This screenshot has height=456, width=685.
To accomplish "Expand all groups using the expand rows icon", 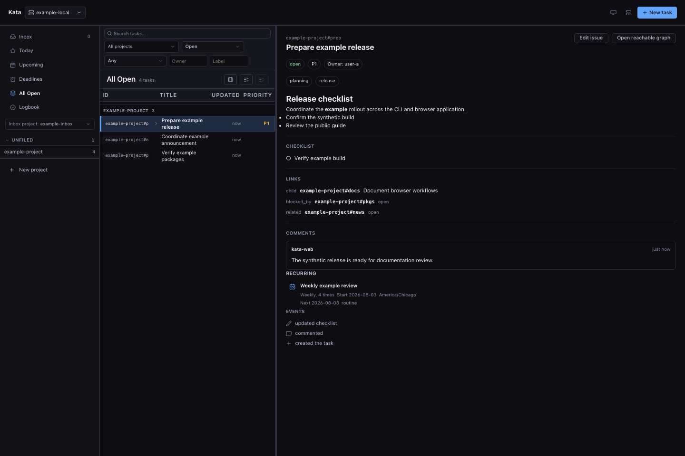I will point(246,80).
